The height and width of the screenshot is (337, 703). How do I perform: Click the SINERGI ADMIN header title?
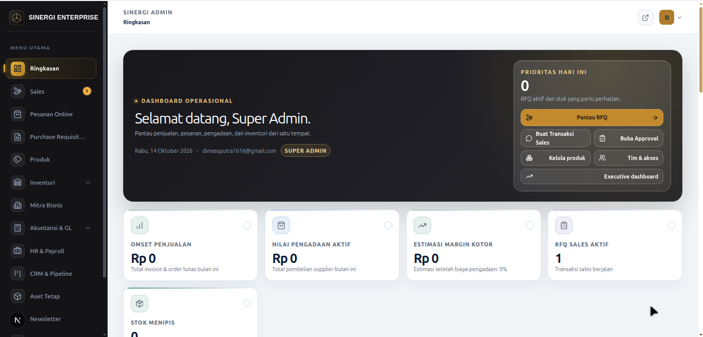click(x=148, y=12)
